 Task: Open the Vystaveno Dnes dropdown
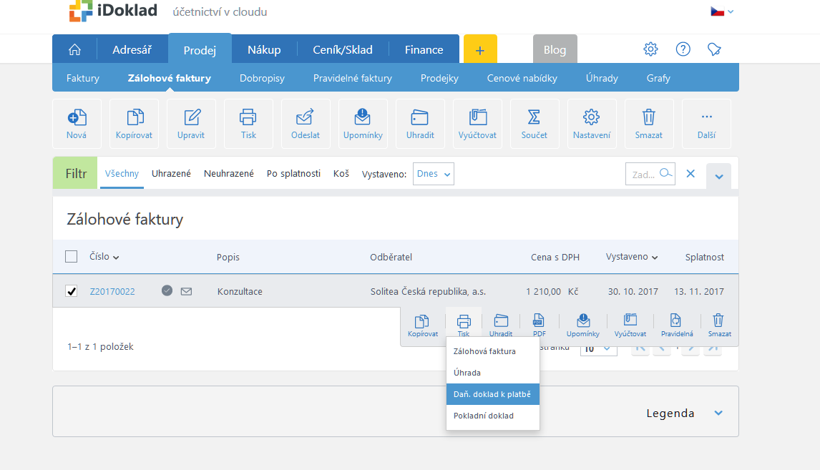click(433, 174)
